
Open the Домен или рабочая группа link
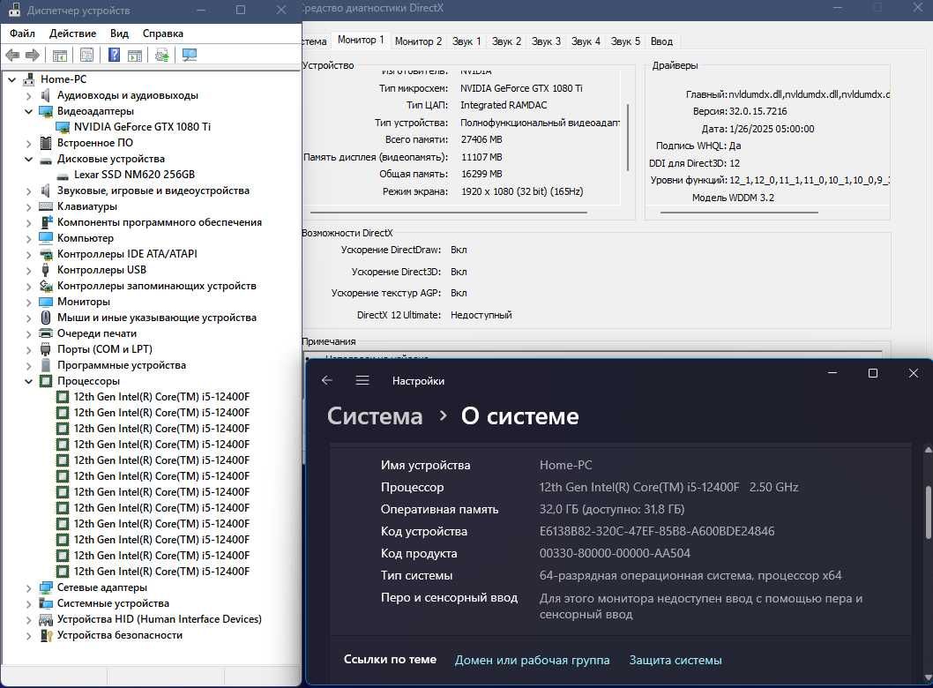(x=532, y=660)
